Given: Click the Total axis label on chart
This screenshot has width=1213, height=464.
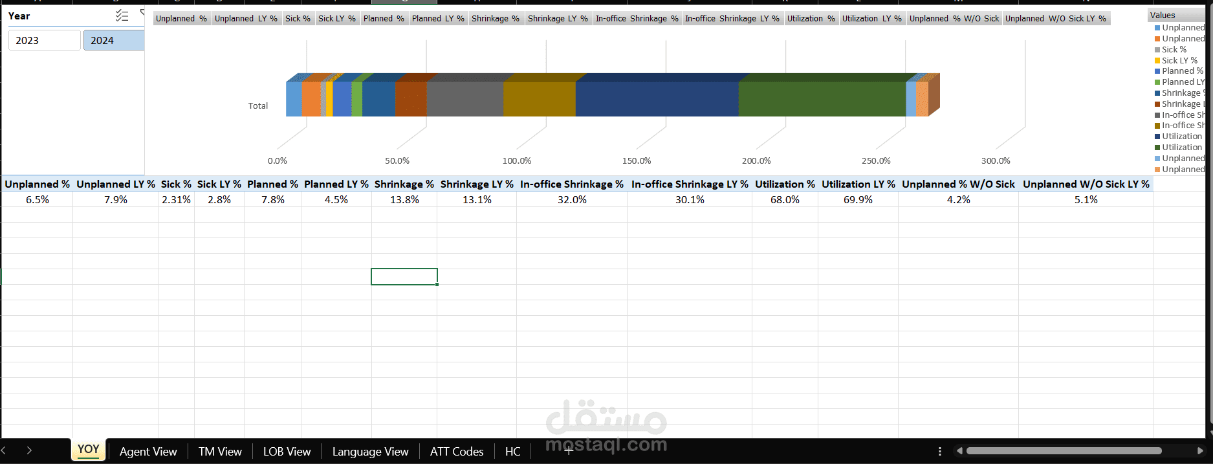Looking at the screenshot, I should click(x=258, y=105).
